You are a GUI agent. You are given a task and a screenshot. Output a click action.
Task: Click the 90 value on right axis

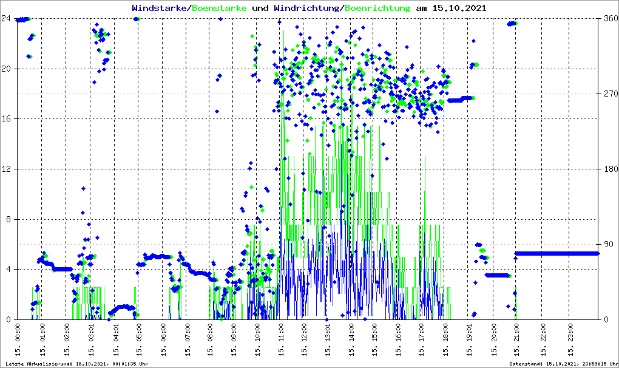point(607,245)
